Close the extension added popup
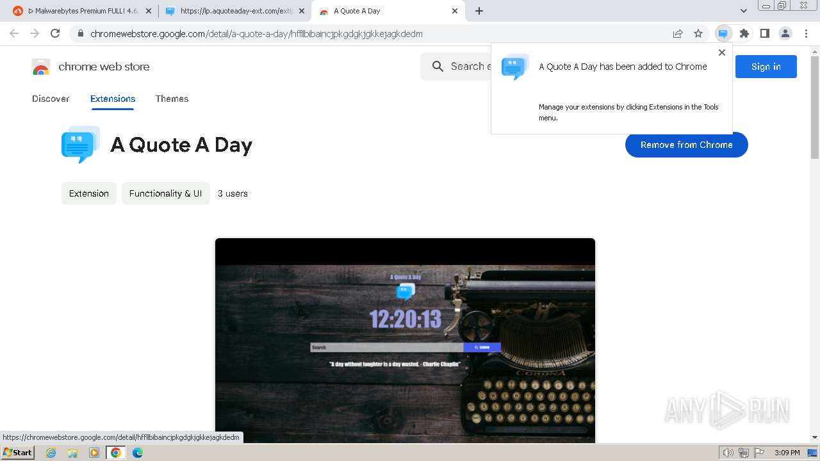820x461 pixels. click(721, 53)
